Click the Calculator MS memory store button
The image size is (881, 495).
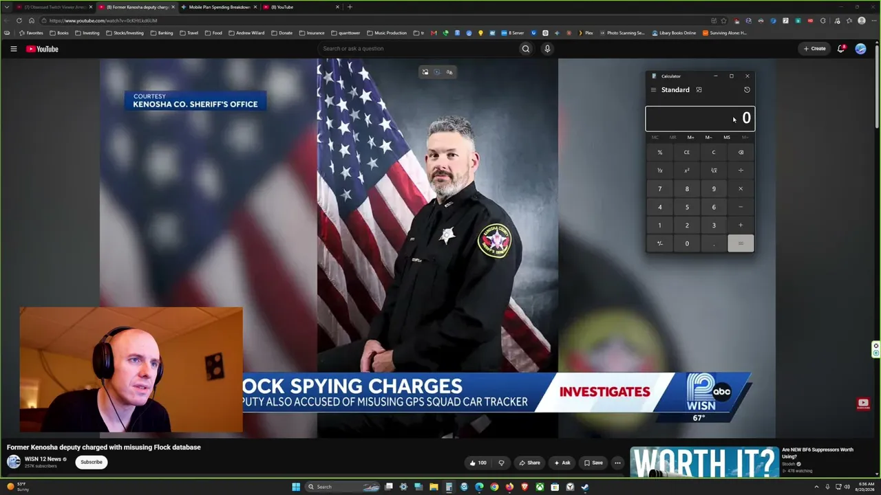(x=727, y=137)
